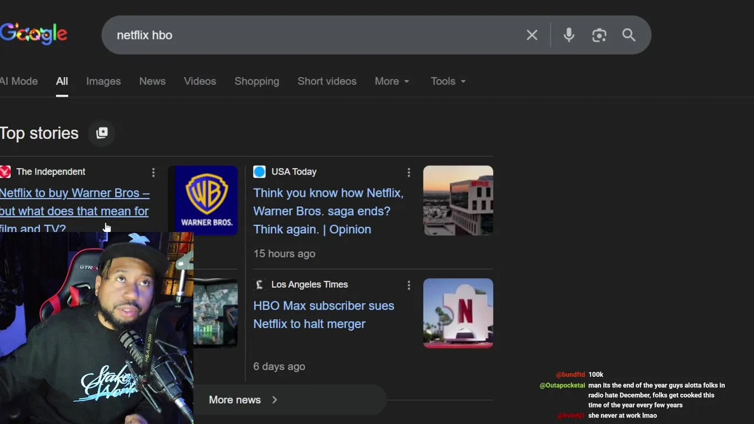Clear the search box with the X icon
The width and height of the screenshot is (754, 424).
pyautogui.click(x=532, y=35)
